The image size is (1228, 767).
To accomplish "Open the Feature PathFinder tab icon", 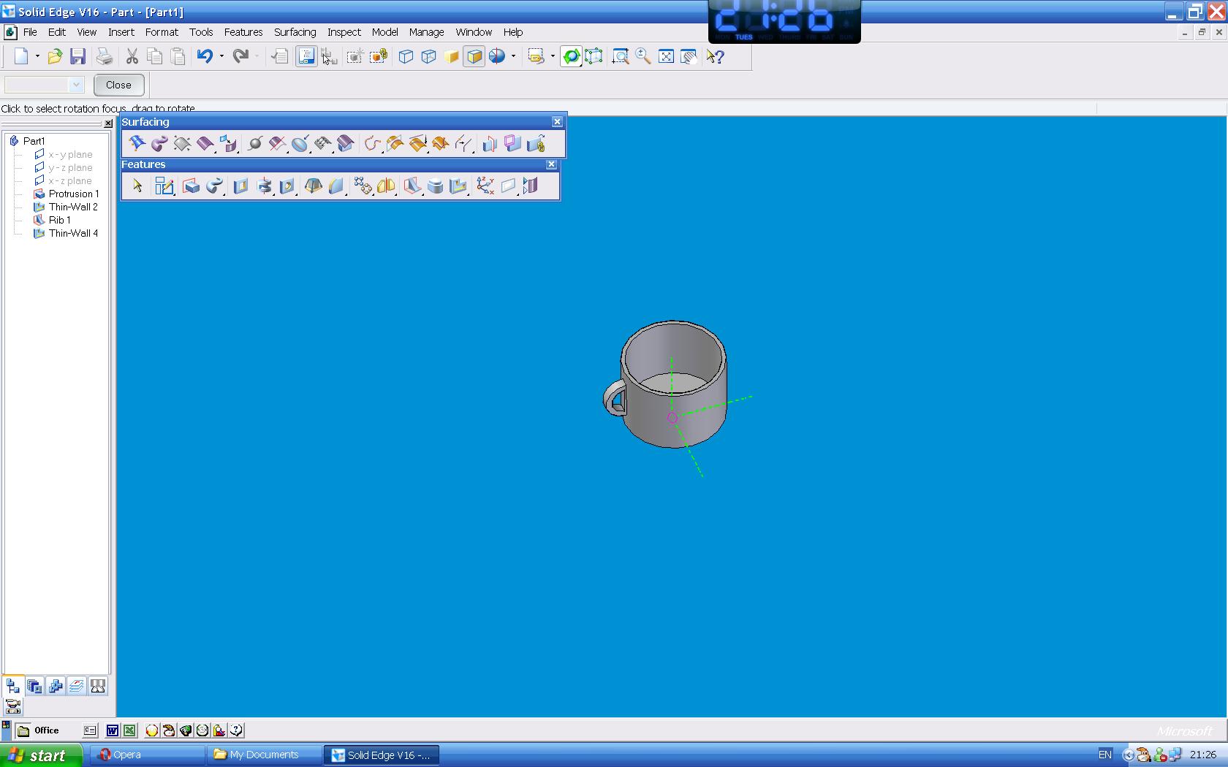I will (13, 686).
